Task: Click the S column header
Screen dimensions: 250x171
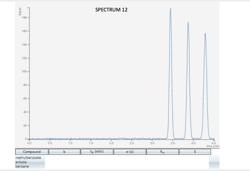Action: tap(195, 152)
